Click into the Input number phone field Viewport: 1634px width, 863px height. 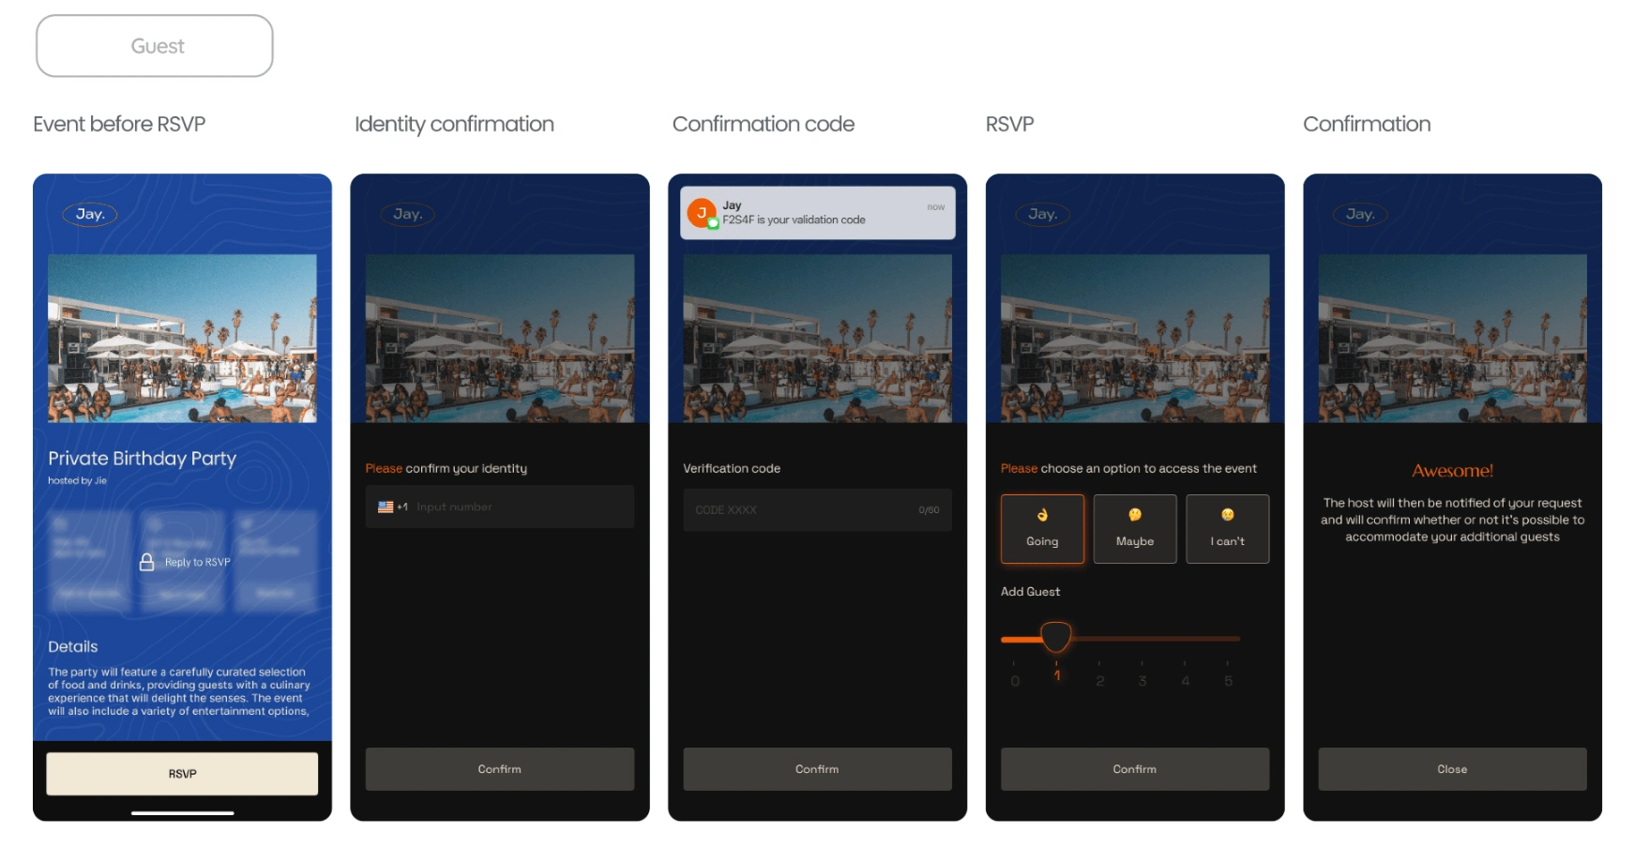point(500,507)
